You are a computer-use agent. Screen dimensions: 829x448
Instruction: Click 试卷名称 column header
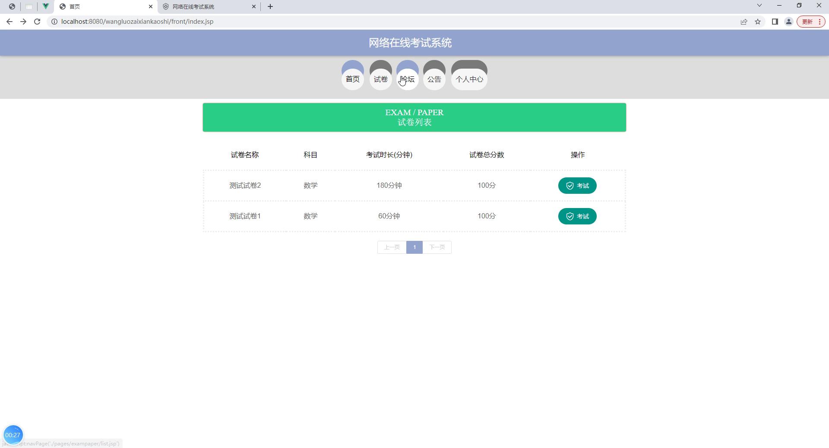(x=245, y=155)
